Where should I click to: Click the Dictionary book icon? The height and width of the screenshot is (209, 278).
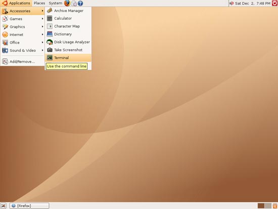click(x=50, y=34)
